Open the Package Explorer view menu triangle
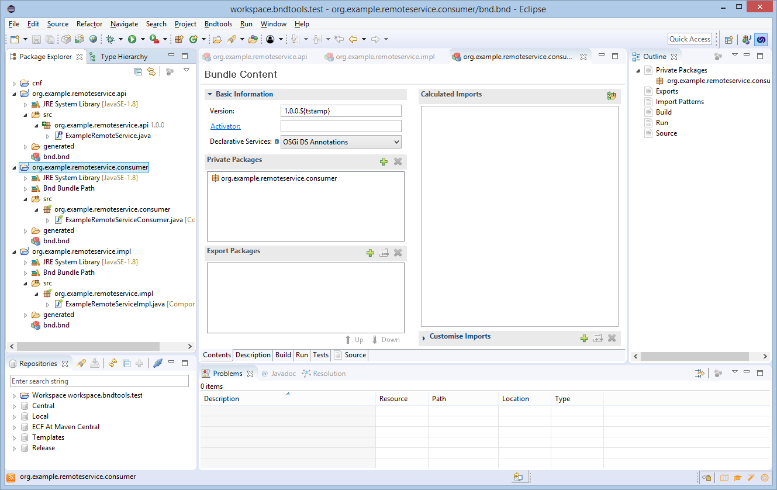Screen dimensions: 777x490 [187, 71]
